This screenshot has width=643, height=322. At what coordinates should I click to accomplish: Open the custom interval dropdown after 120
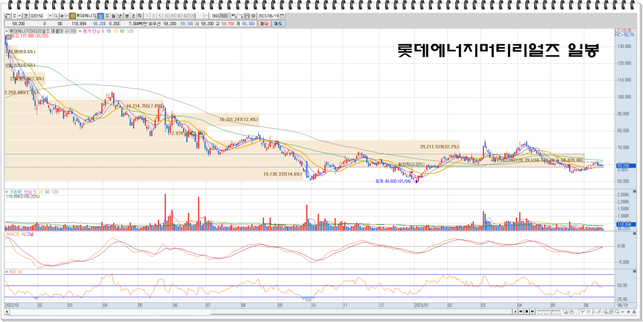pyautogui.click(x=206, y=15)
